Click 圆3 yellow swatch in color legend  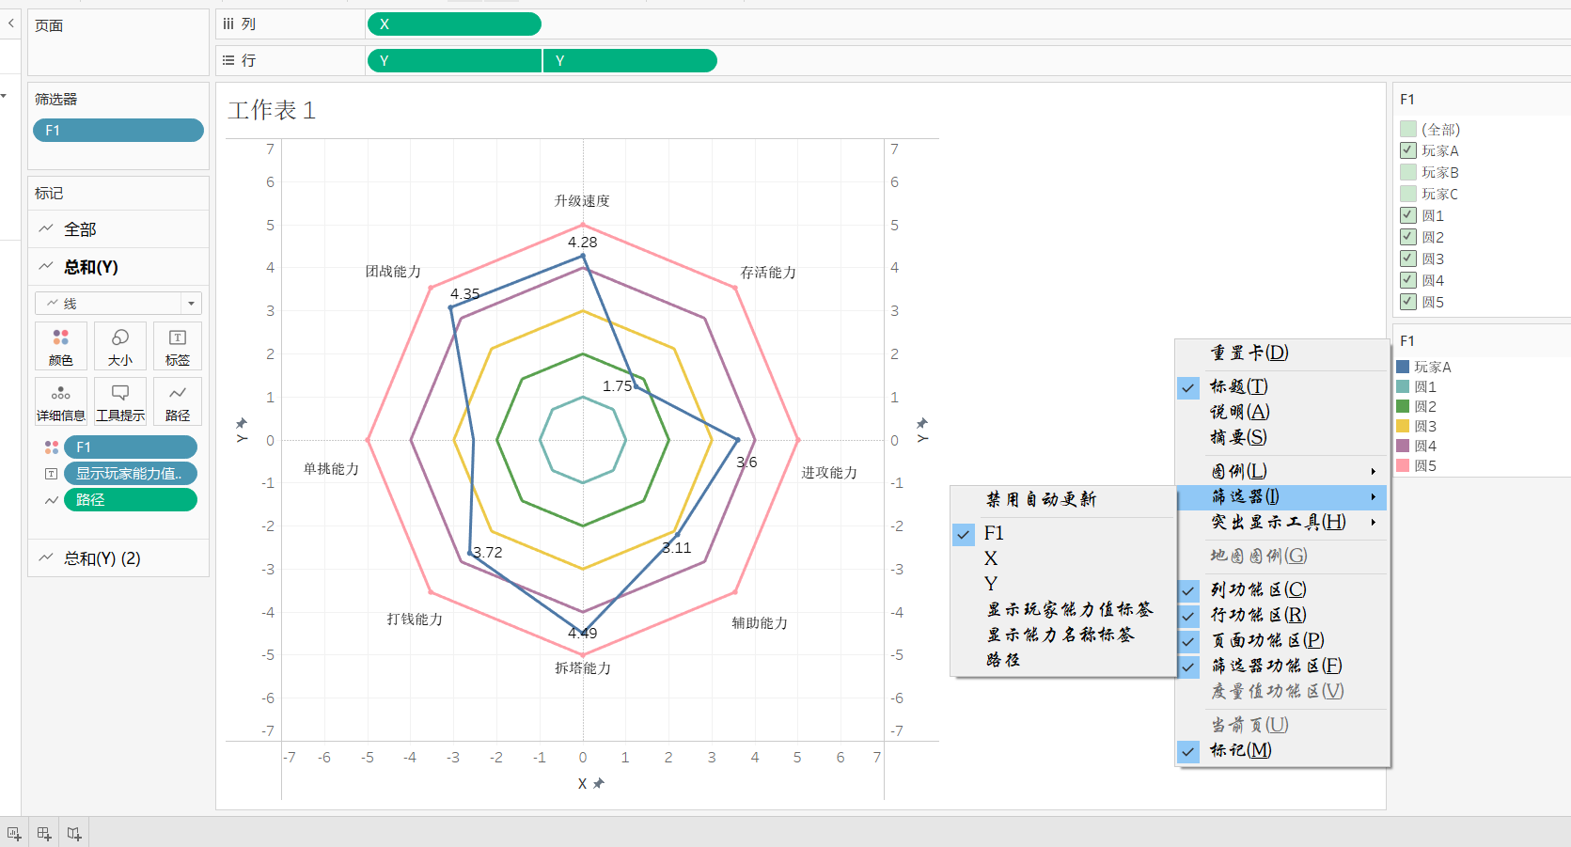tap(1403, 426)
